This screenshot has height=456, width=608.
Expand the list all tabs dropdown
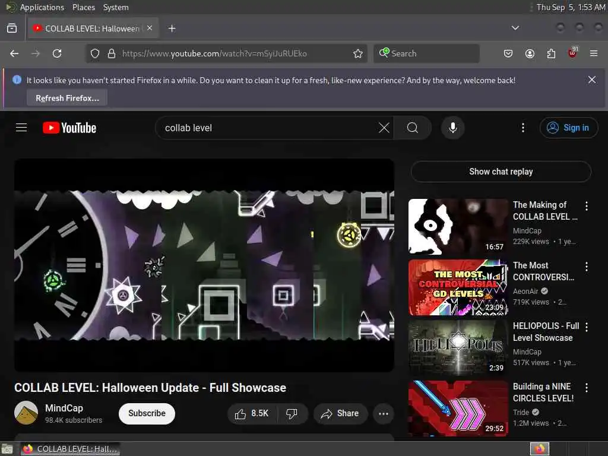[515, 28]
